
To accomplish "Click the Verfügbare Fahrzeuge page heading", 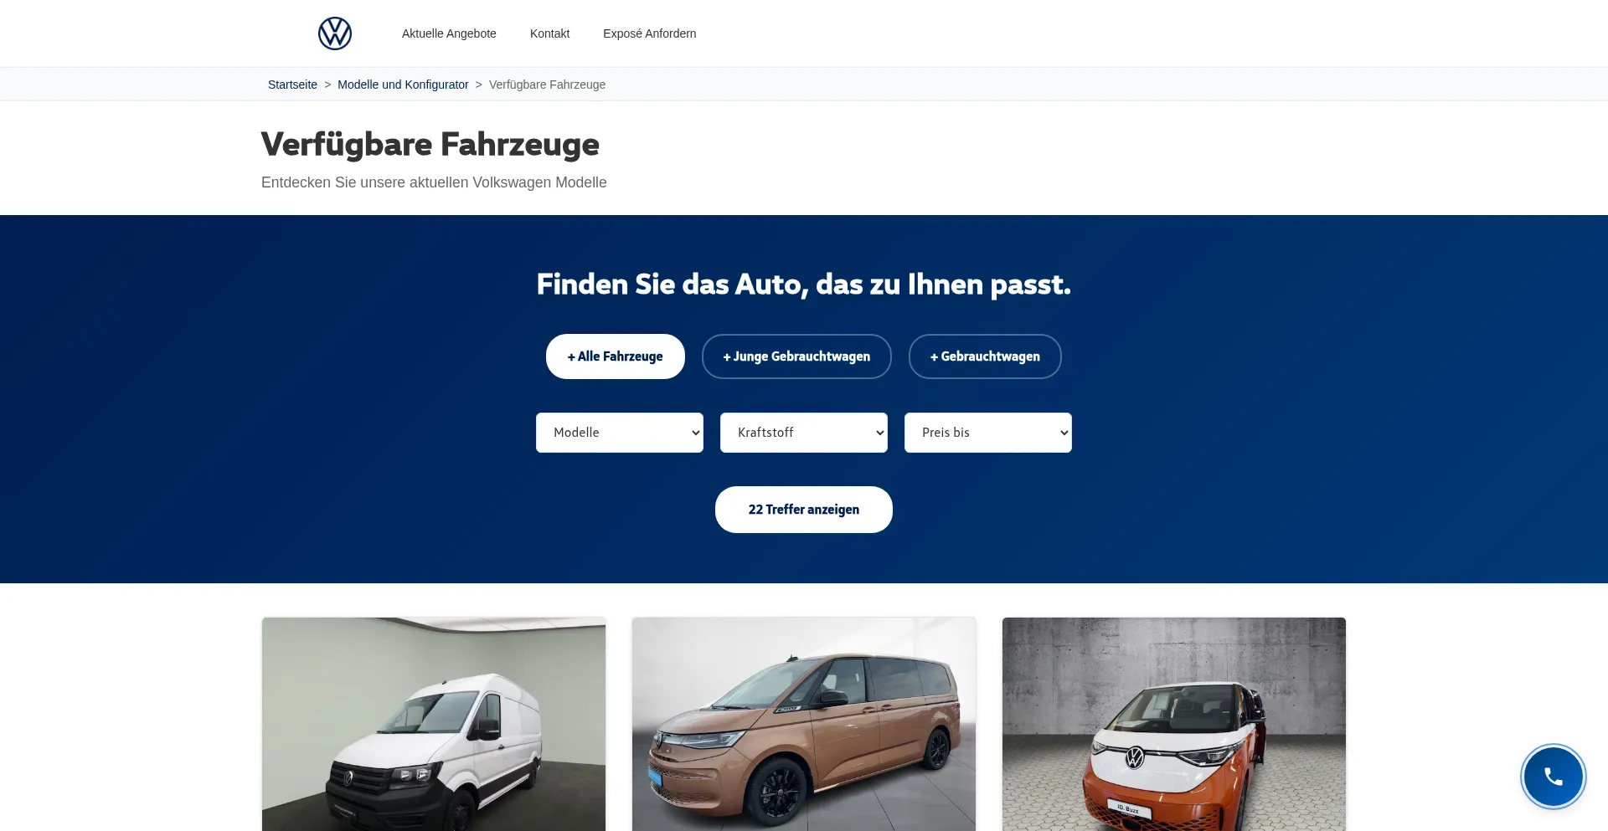I will click(x=430, y=144).
